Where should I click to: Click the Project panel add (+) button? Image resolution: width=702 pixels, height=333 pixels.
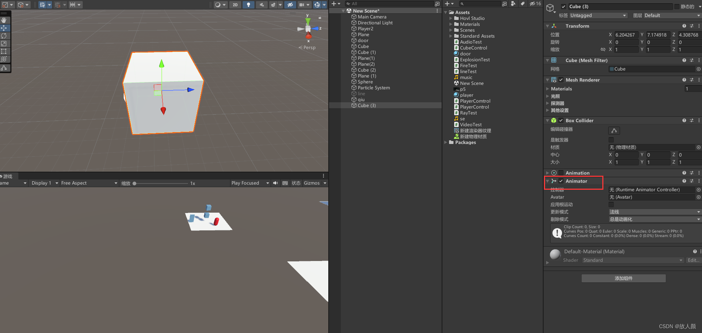pyautogui.click(x=449, y=4)
